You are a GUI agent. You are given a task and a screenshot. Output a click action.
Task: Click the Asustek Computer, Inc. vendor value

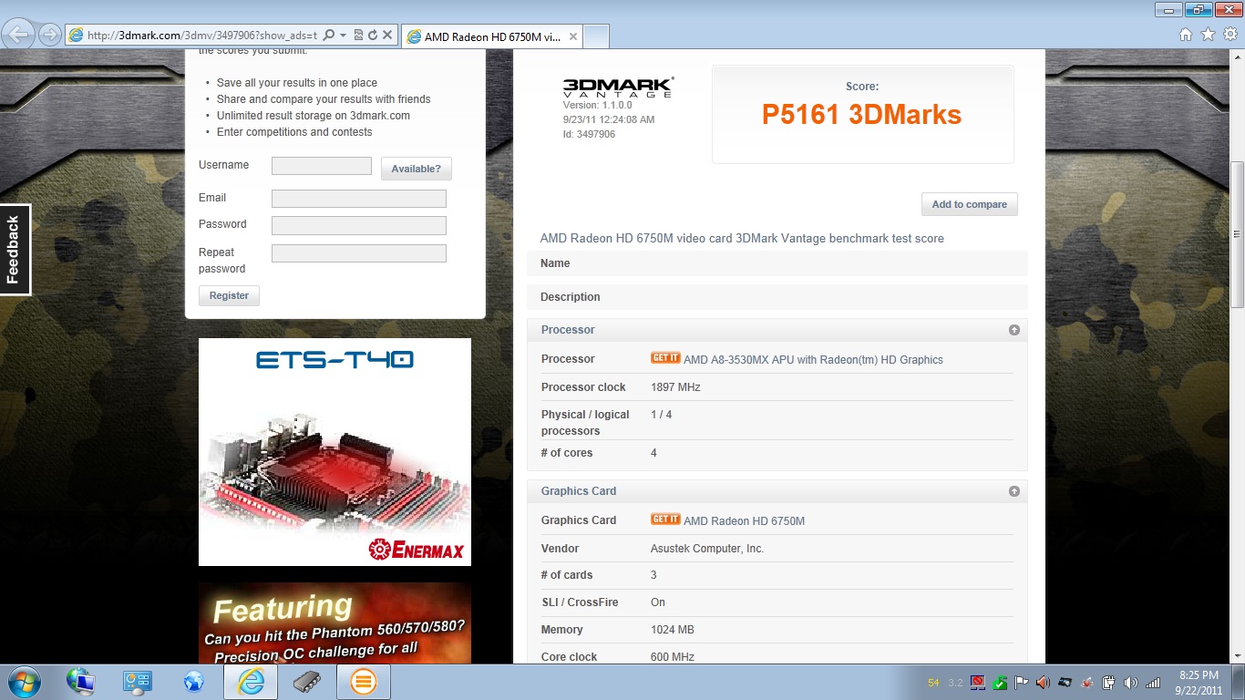tap(707, 549)
